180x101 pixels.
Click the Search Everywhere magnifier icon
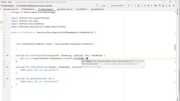tap(174, 6)
